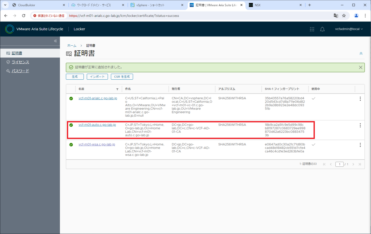
Task: Click green status icon of vcf-m01-wsa
Action: tap(71, 144)
